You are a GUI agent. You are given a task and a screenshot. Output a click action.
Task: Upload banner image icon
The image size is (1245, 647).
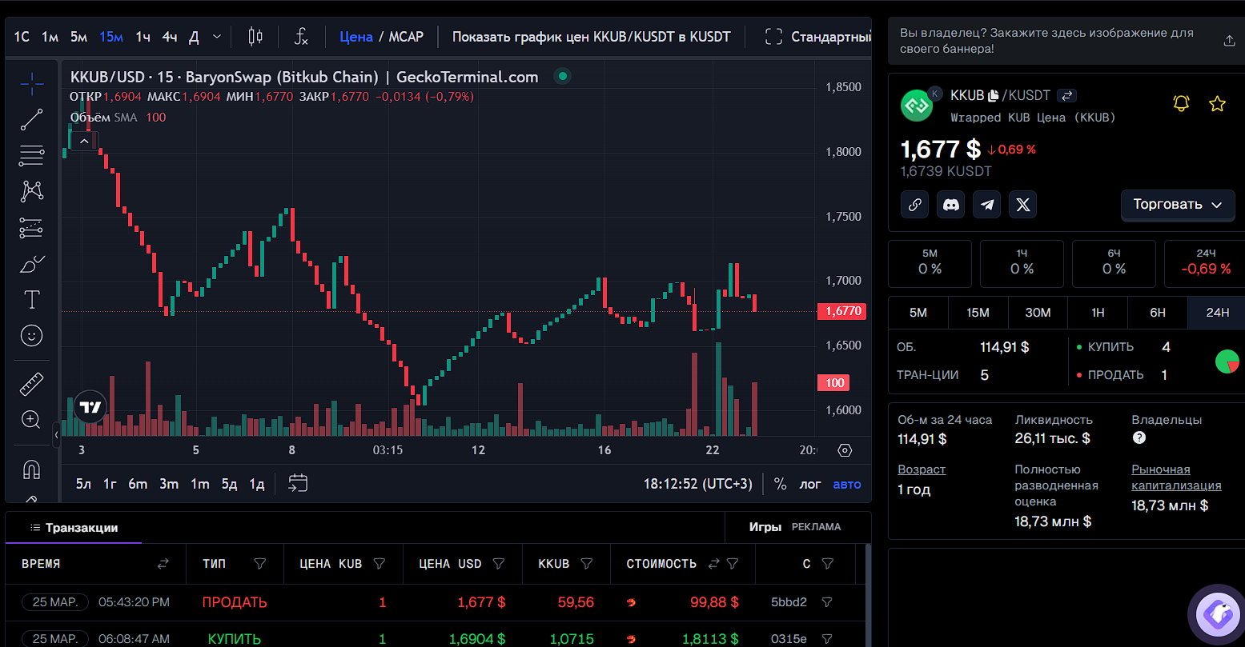(x=1229, y=41)
